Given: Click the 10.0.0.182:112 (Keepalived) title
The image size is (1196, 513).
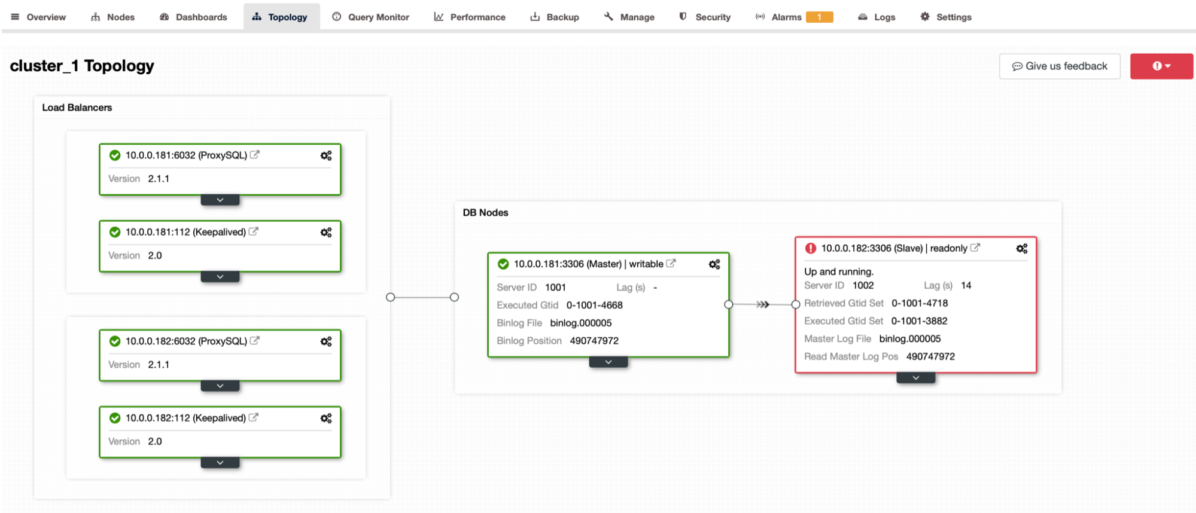Looking at the screenshot, I should click(185, 418).
